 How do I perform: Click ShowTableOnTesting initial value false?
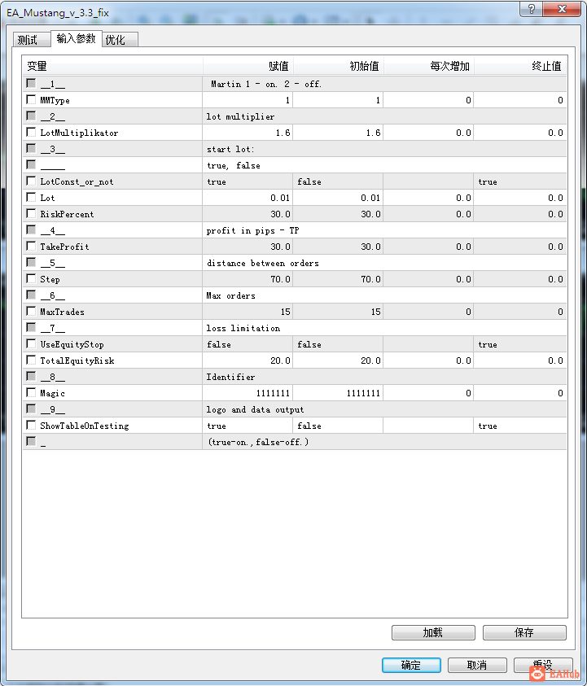pos(338,426)
